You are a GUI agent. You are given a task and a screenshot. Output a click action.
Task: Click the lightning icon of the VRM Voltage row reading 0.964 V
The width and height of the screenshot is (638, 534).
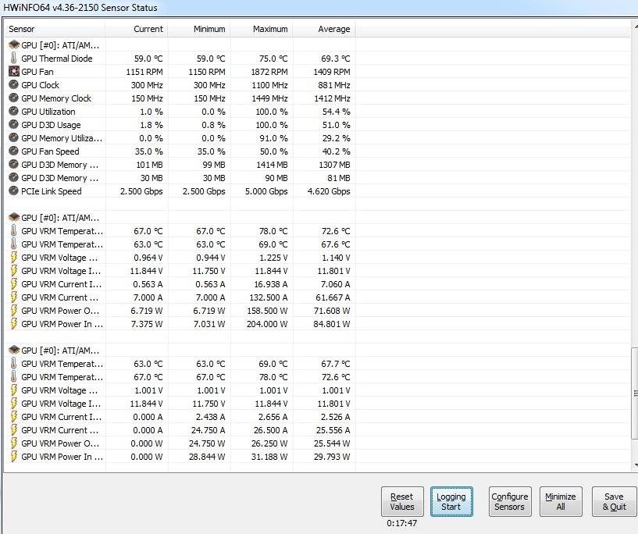13,258
